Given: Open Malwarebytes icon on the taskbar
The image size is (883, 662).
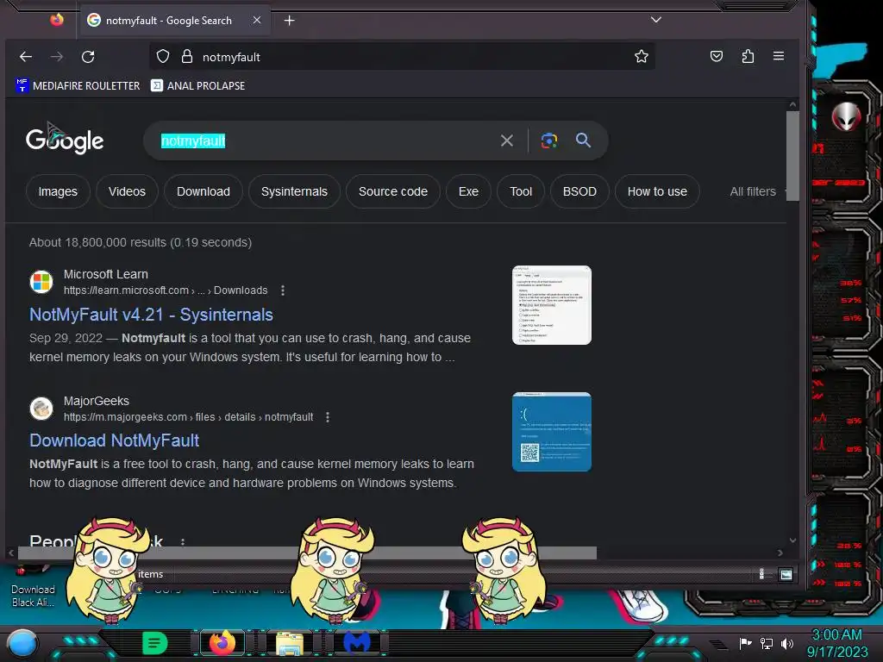Looking at the screenshot, I should click(357, 643).
